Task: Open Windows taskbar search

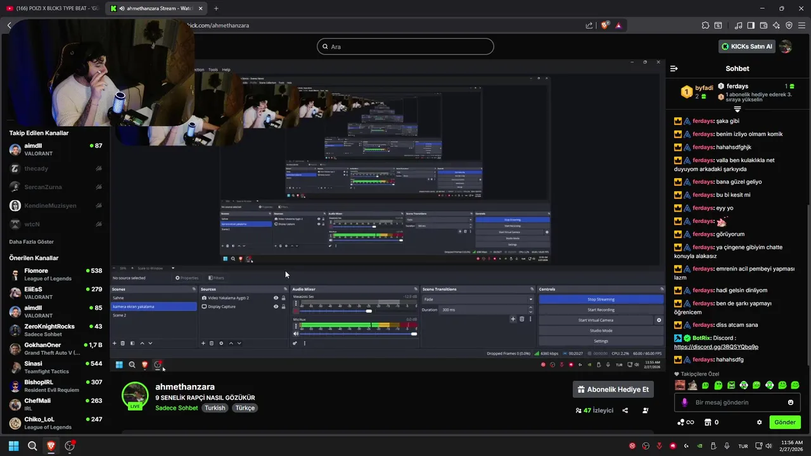Action: 32,446
